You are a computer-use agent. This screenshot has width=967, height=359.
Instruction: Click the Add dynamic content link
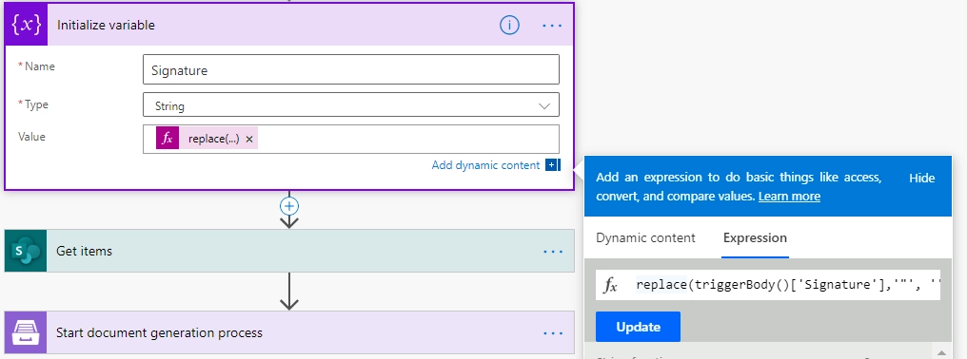click(485, 165)
